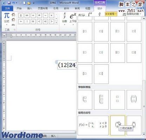Open the radical structure menu

(x=82, y=14)
